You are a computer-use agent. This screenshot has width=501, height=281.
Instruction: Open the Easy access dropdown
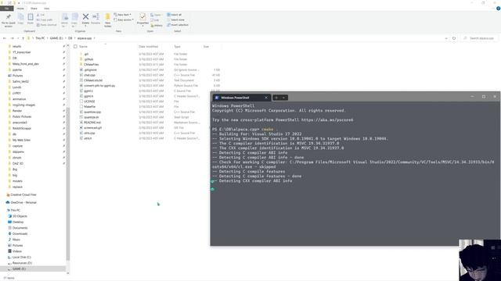[x=124, y=20]
